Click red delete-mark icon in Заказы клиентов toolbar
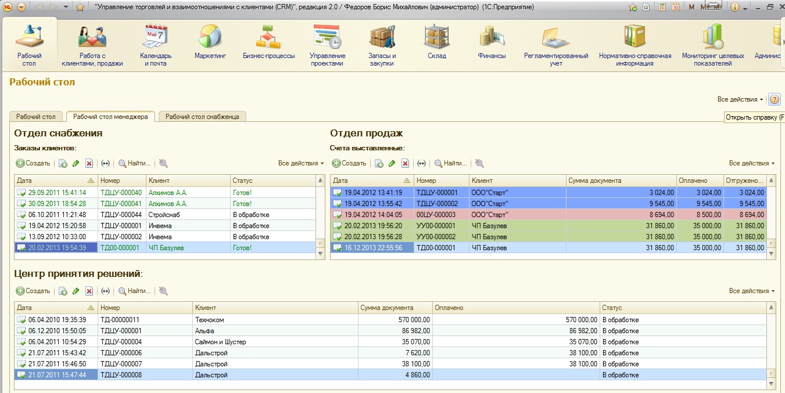 point(89,164)
